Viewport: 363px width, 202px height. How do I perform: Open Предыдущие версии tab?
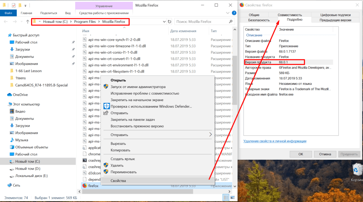coord(335,20)
